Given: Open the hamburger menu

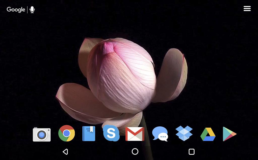Looking at the screenshot, I should coord(247,9).
